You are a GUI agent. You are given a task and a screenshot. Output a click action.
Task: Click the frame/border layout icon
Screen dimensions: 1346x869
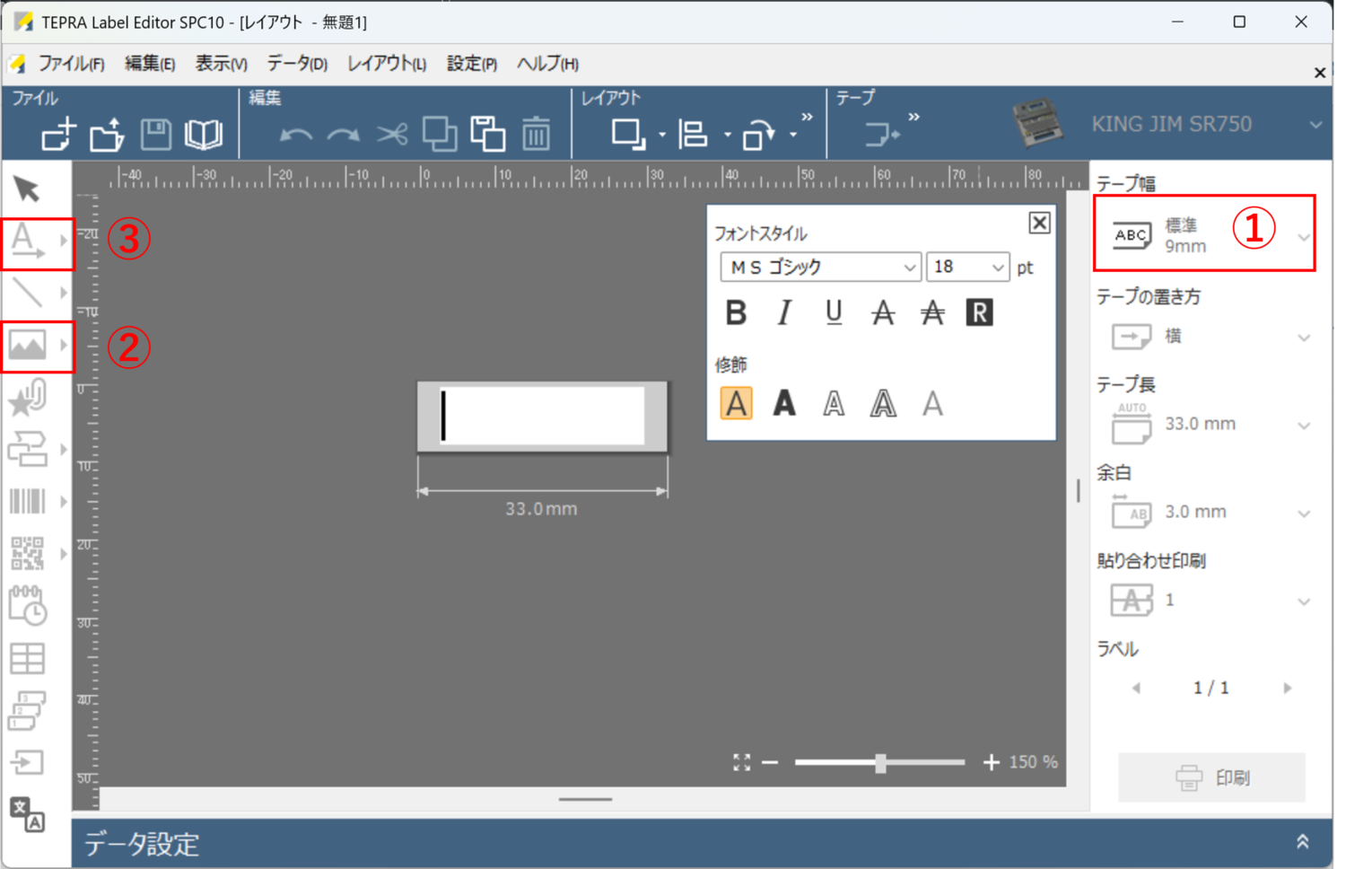pyautogui.click(x=628, y=135)
